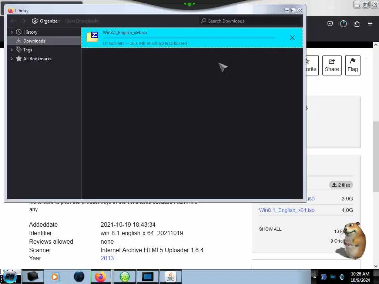Minimize the Library window
This screenshot has height=284, width=379.
coord(287,10)
